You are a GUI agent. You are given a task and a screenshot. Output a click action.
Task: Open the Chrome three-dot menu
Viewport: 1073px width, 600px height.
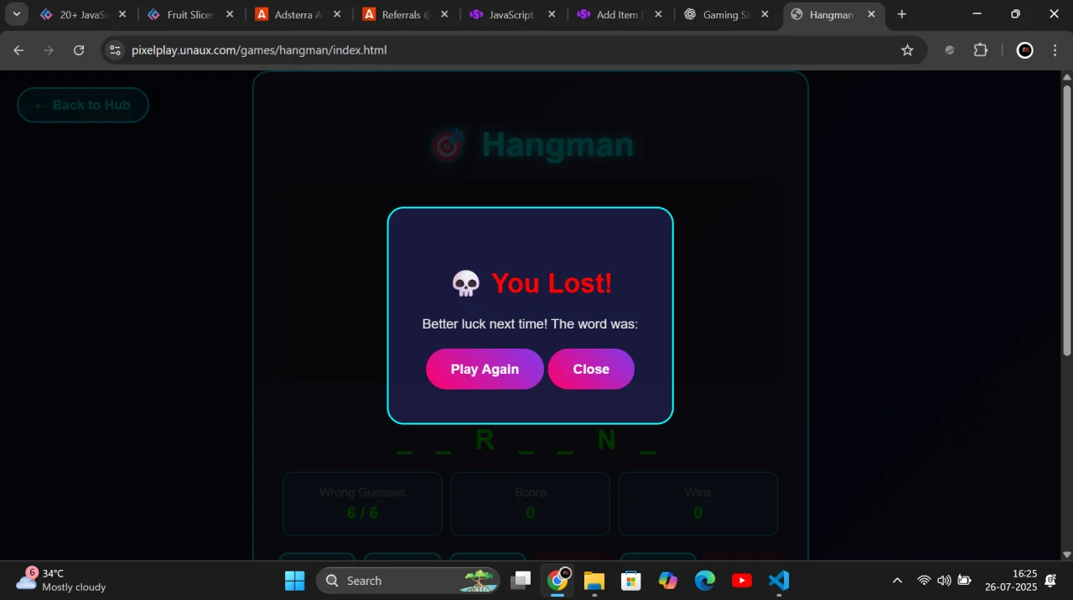coord(1055,50)
